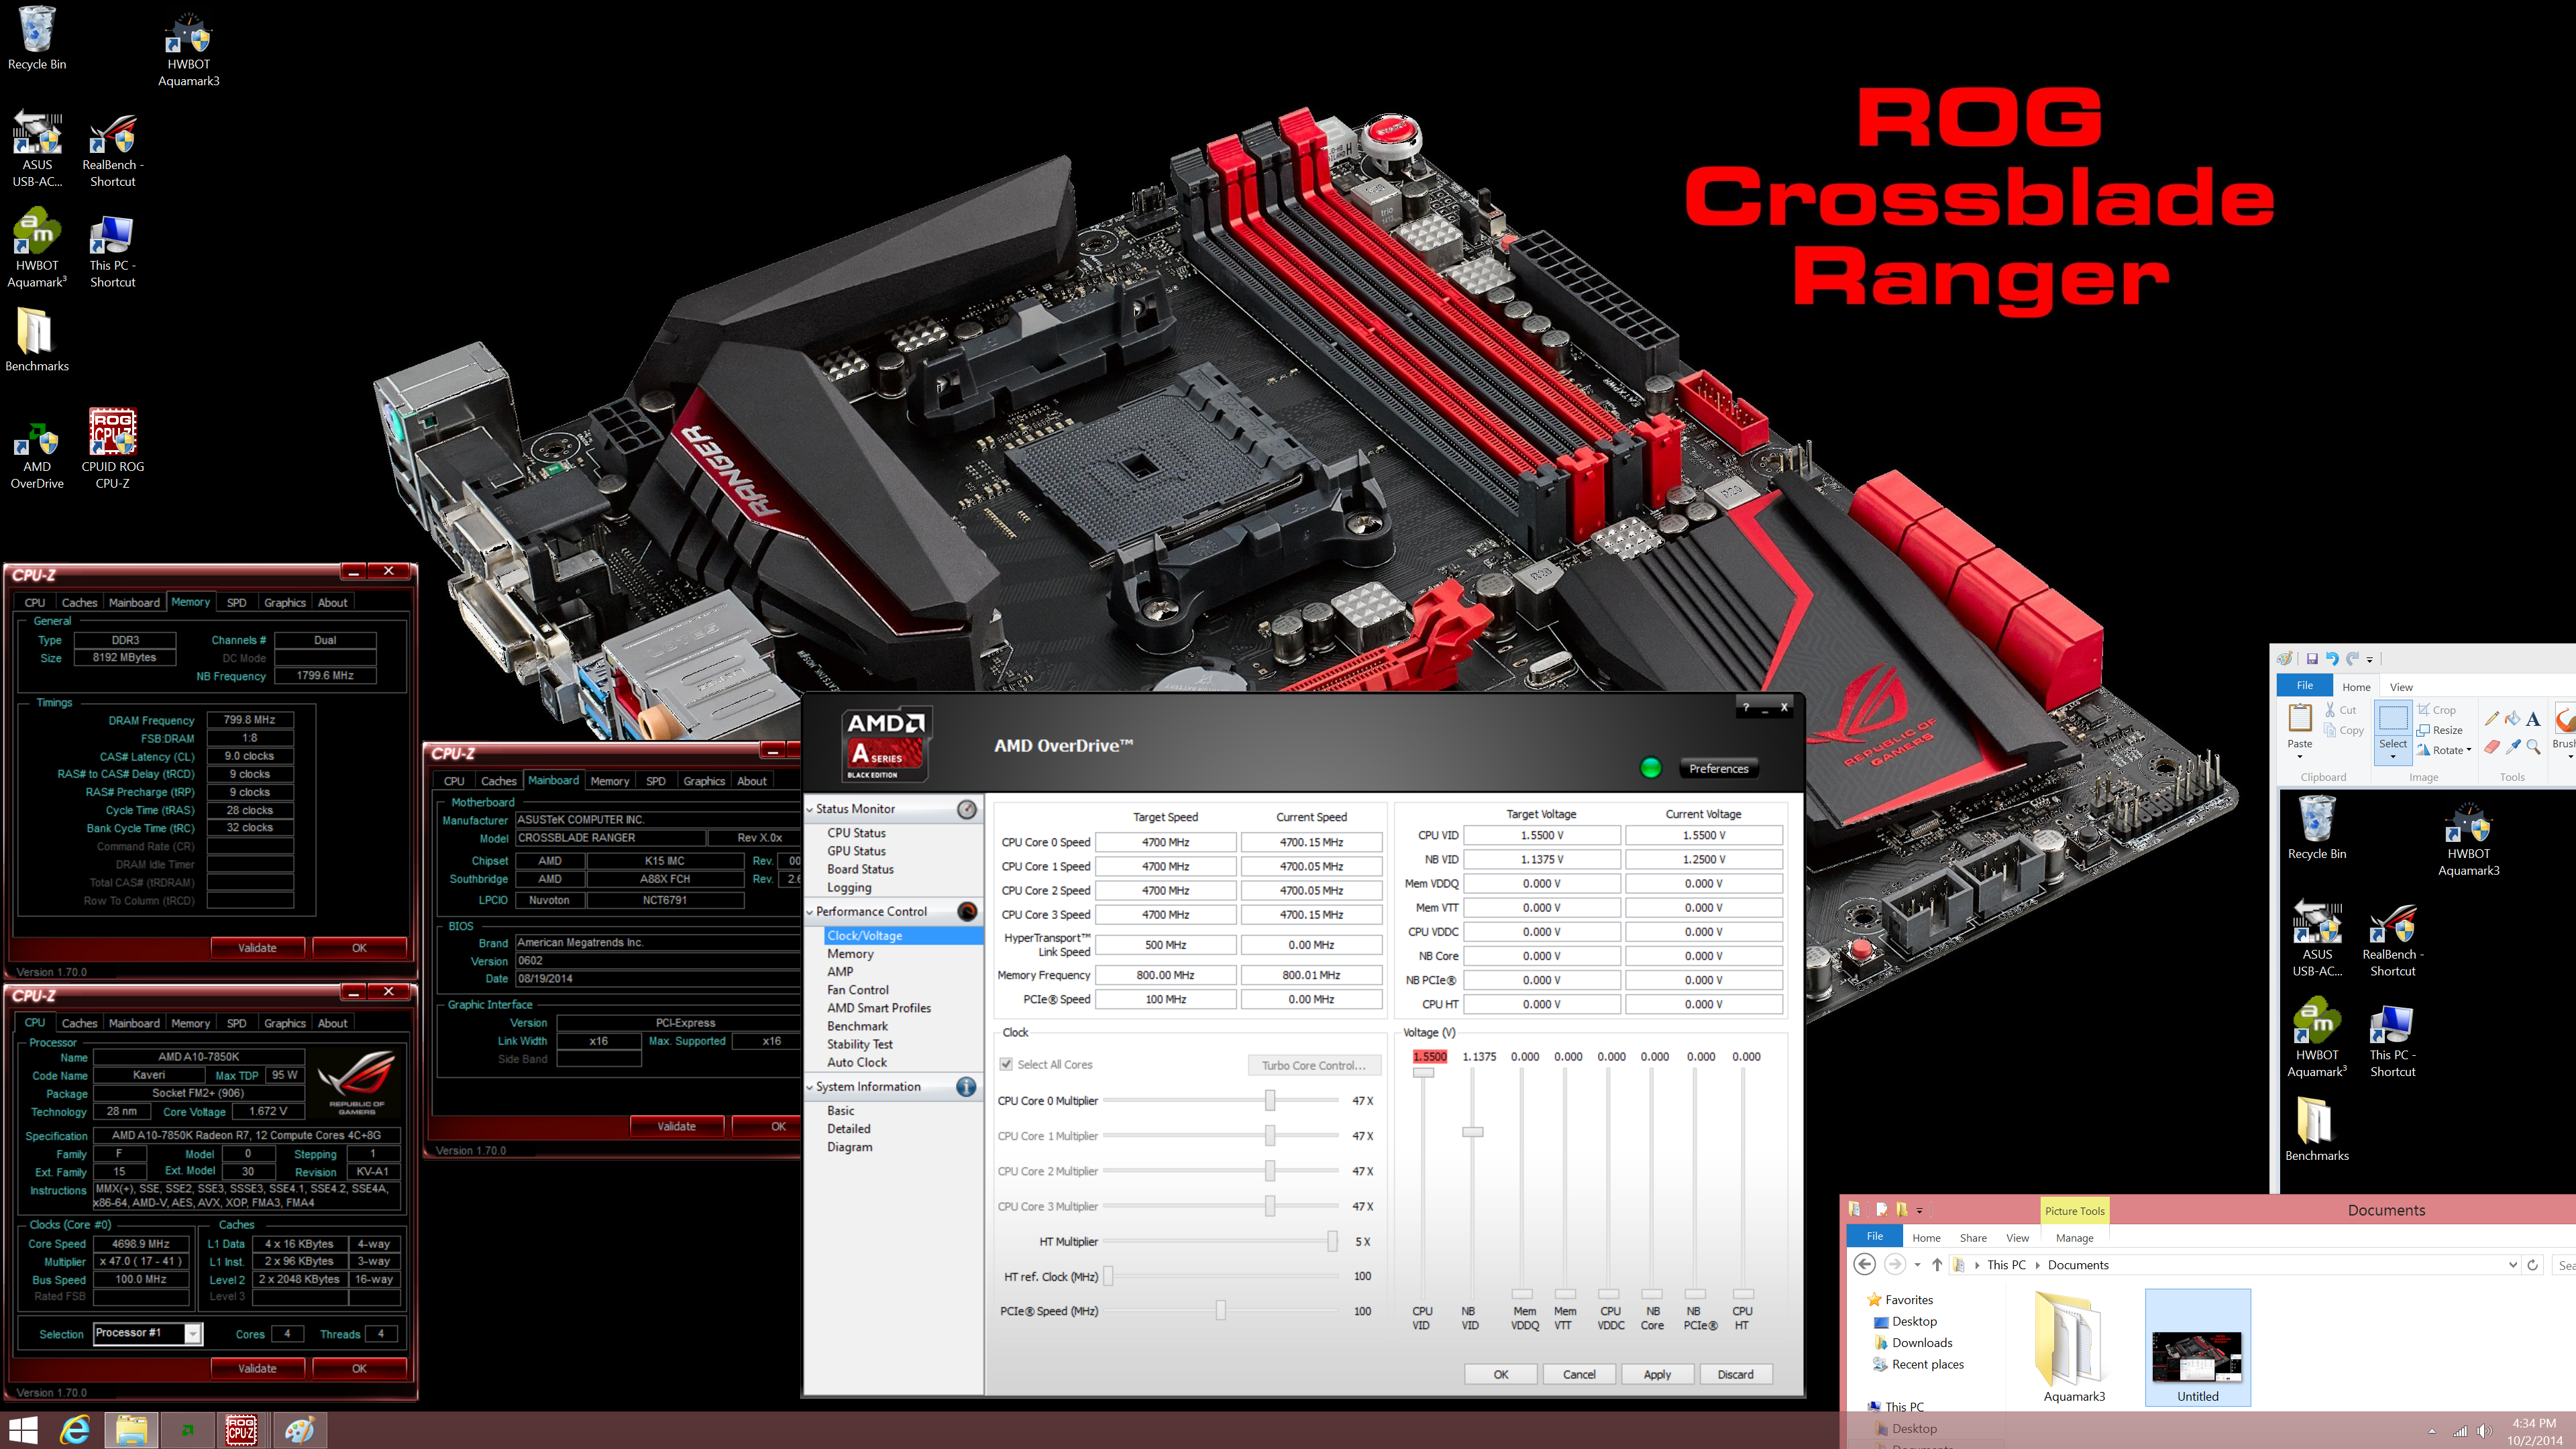Show hidden system tray icons
The image size is (2576, 1449).
click(2431, 1432)
